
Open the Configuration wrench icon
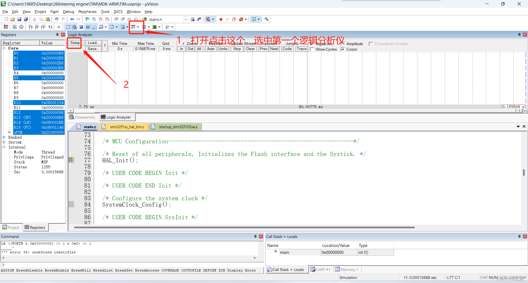266,19
